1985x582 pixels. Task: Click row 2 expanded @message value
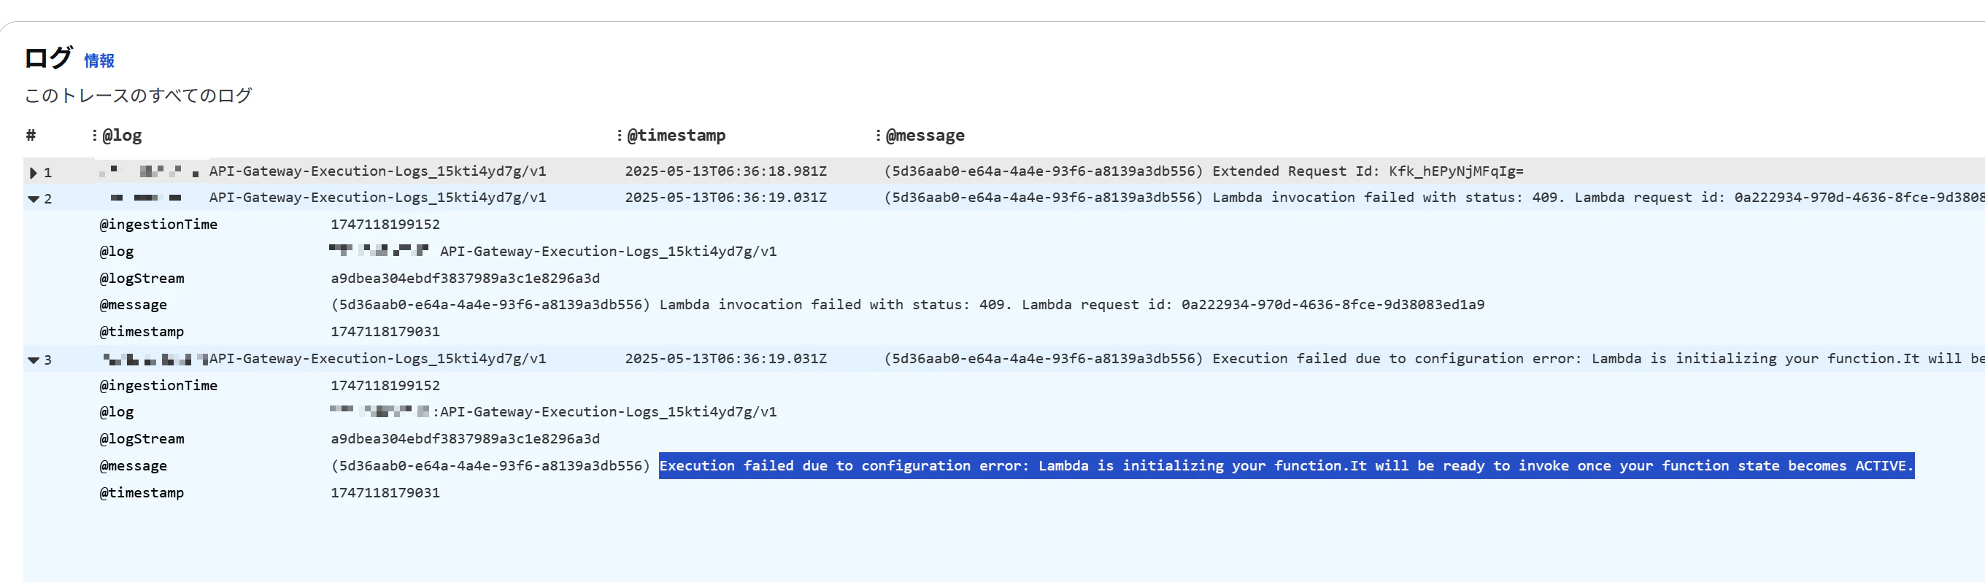[908, 305]
